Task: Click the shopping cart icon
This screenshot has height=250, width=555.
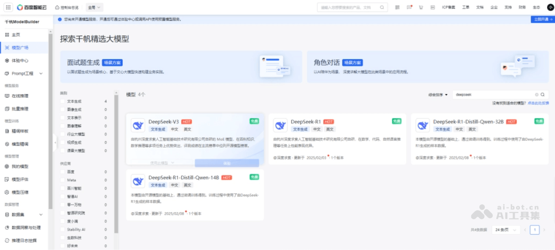Action: click(421, 7)
